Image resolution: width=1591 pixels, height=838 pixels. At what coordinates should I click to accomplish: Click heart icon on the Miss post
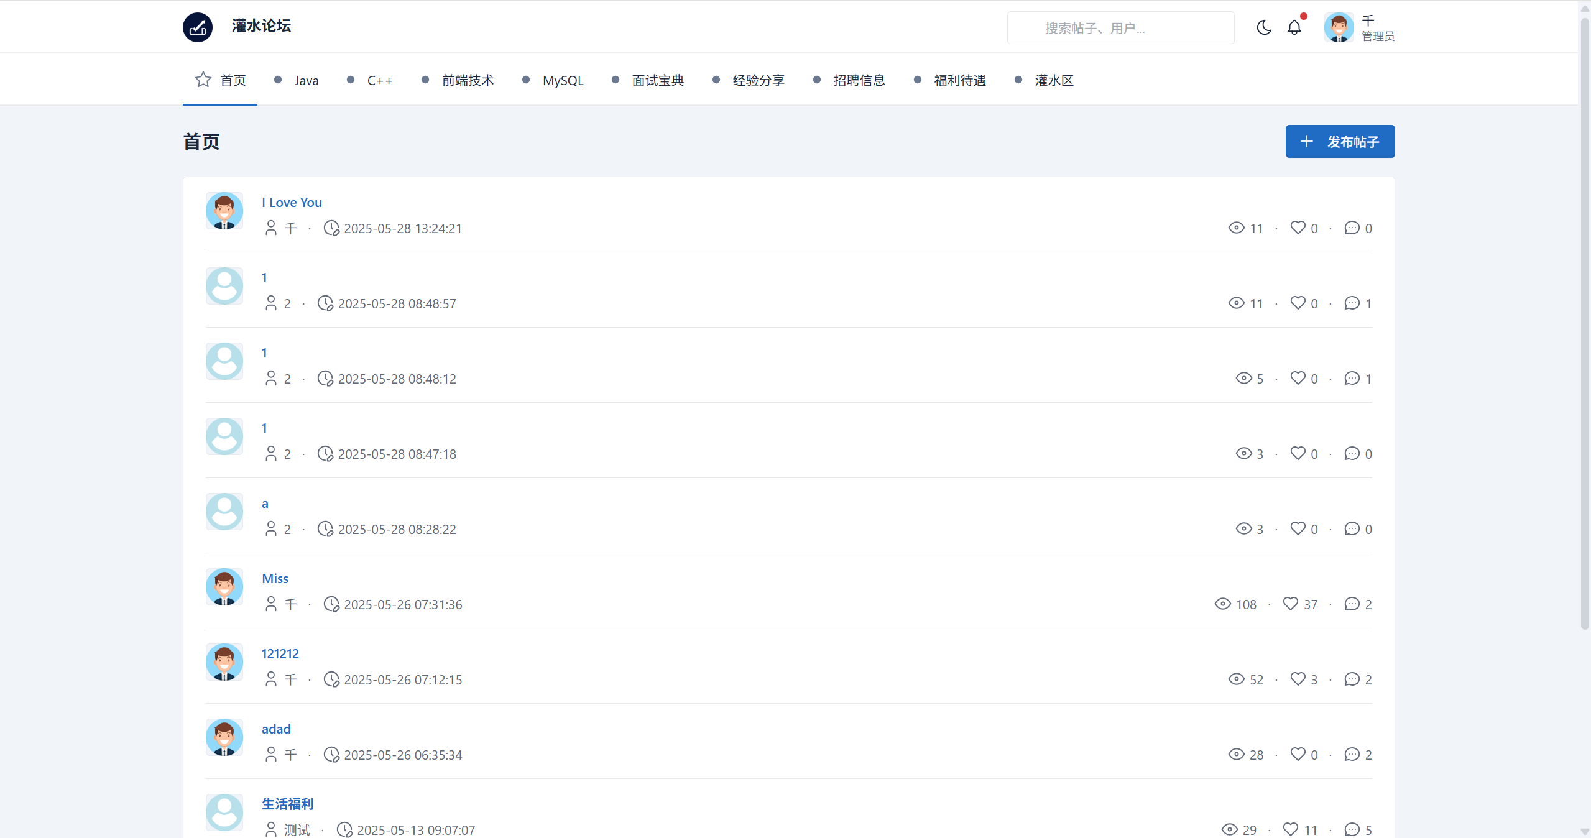pos(1291,604)
